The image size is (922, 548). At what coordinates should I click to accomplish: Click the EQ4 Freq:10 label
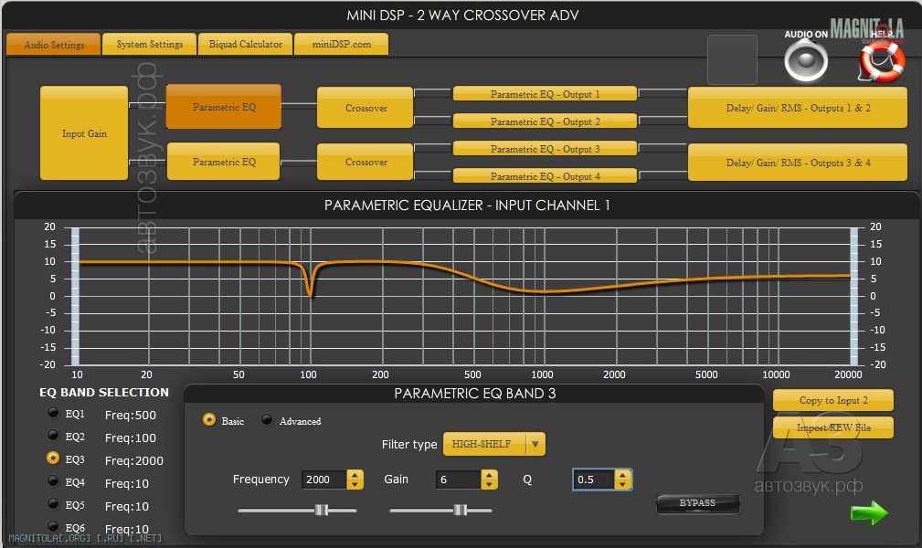click(126, 483)
